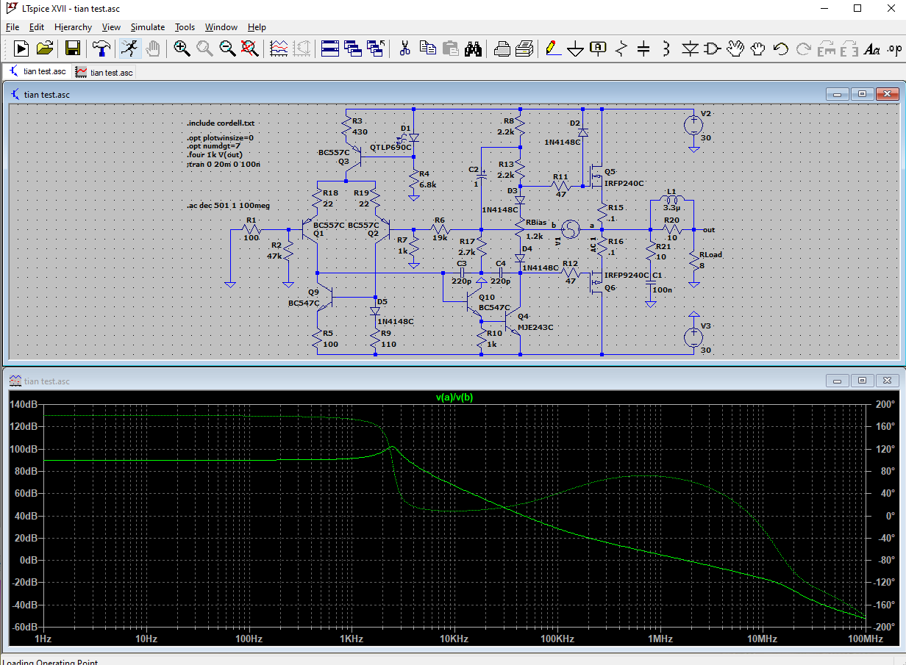This screenshot has width=906, height=665.
Task: Select the Diode component tool
Action: (690, 48)
